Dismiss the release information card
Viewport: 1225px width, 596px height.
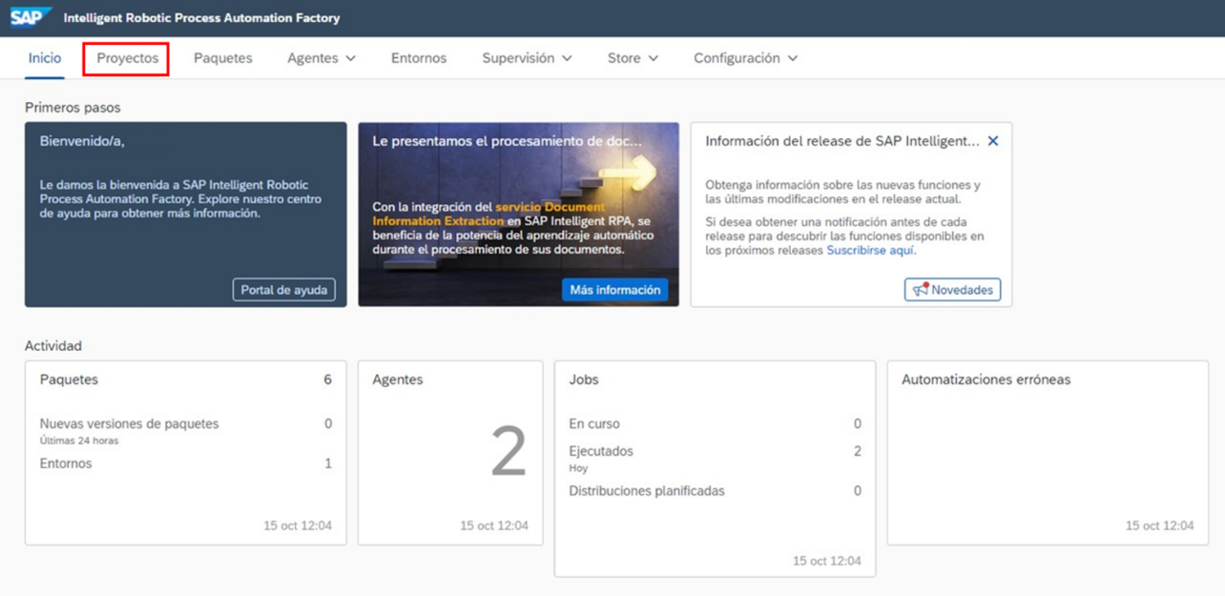(x=993, y=141)
